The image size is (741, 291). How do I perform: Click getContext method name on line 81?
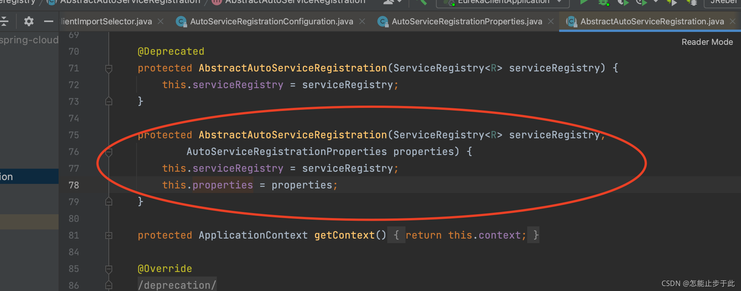pyautogui.click(x=344, y=236)
